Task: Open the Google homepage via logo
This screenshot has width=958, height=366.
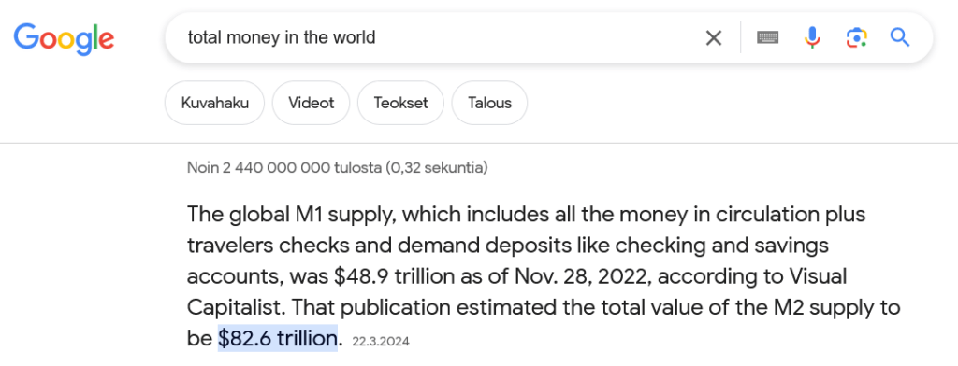Action: [x=65, y=38]
